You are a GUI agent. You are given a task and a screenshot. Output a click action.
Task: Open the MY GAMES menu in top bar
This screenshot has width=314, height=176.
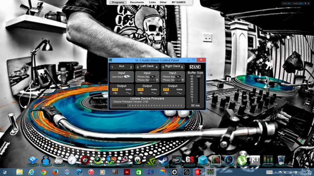coord(179,2)
